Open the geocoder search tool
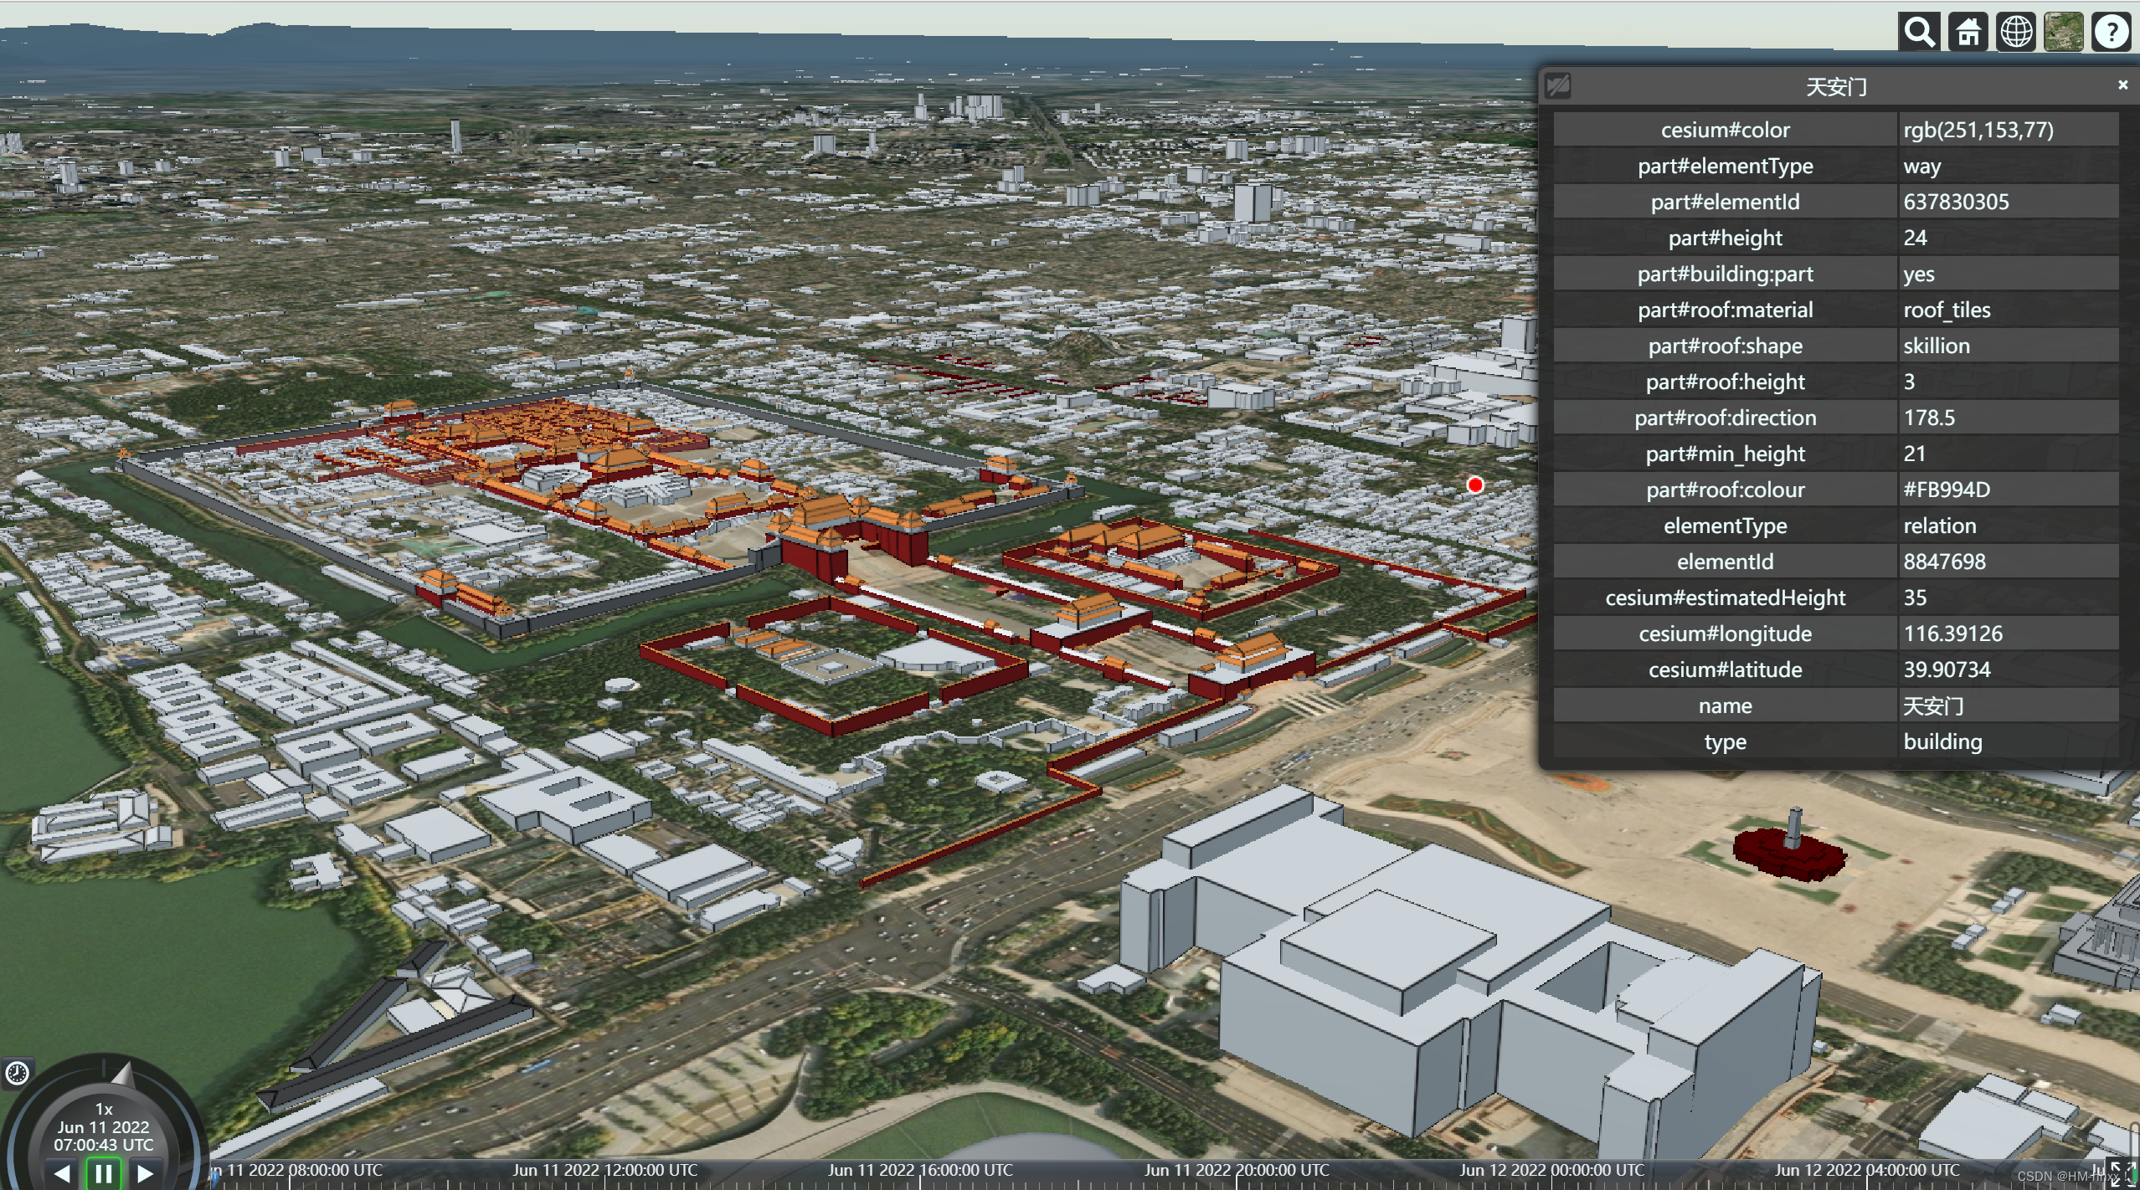 pyautogui.click(x=1919, y=33)
